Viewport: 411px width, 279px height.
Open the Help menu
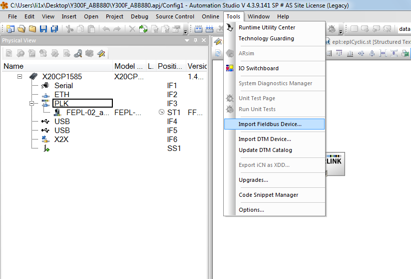click(x=283, y=16)
